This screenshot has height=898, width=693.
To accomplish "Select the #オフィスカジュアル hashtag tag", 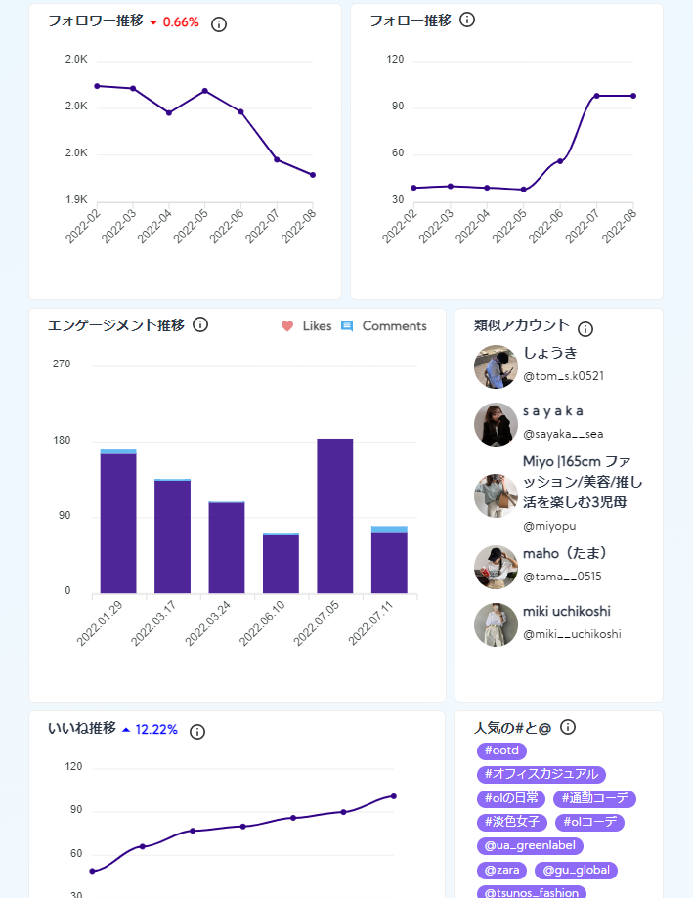I will pos(541,775).
